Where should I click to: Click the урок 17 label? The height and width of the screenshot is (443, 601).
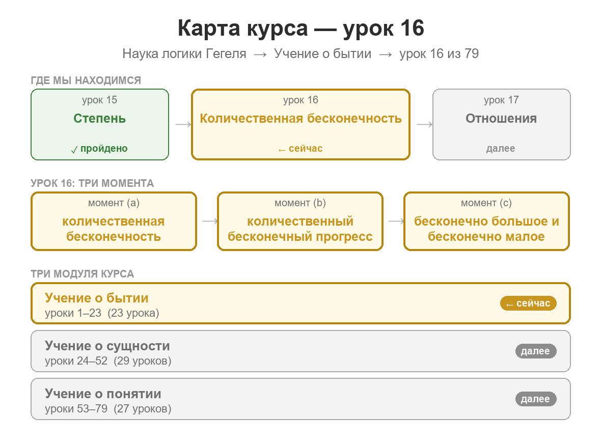click(x=501, y=100)
